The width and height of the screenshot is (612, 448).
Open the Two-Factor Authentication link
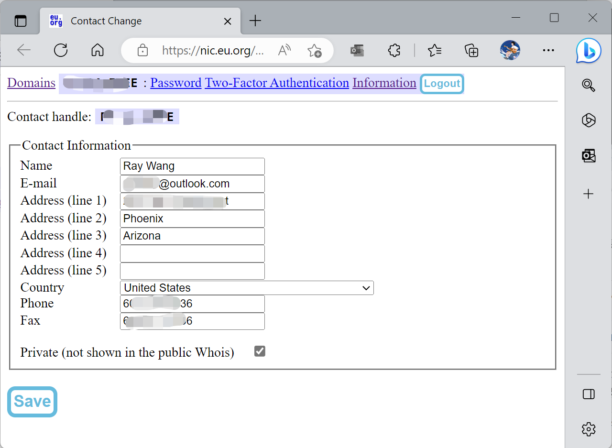277,83
